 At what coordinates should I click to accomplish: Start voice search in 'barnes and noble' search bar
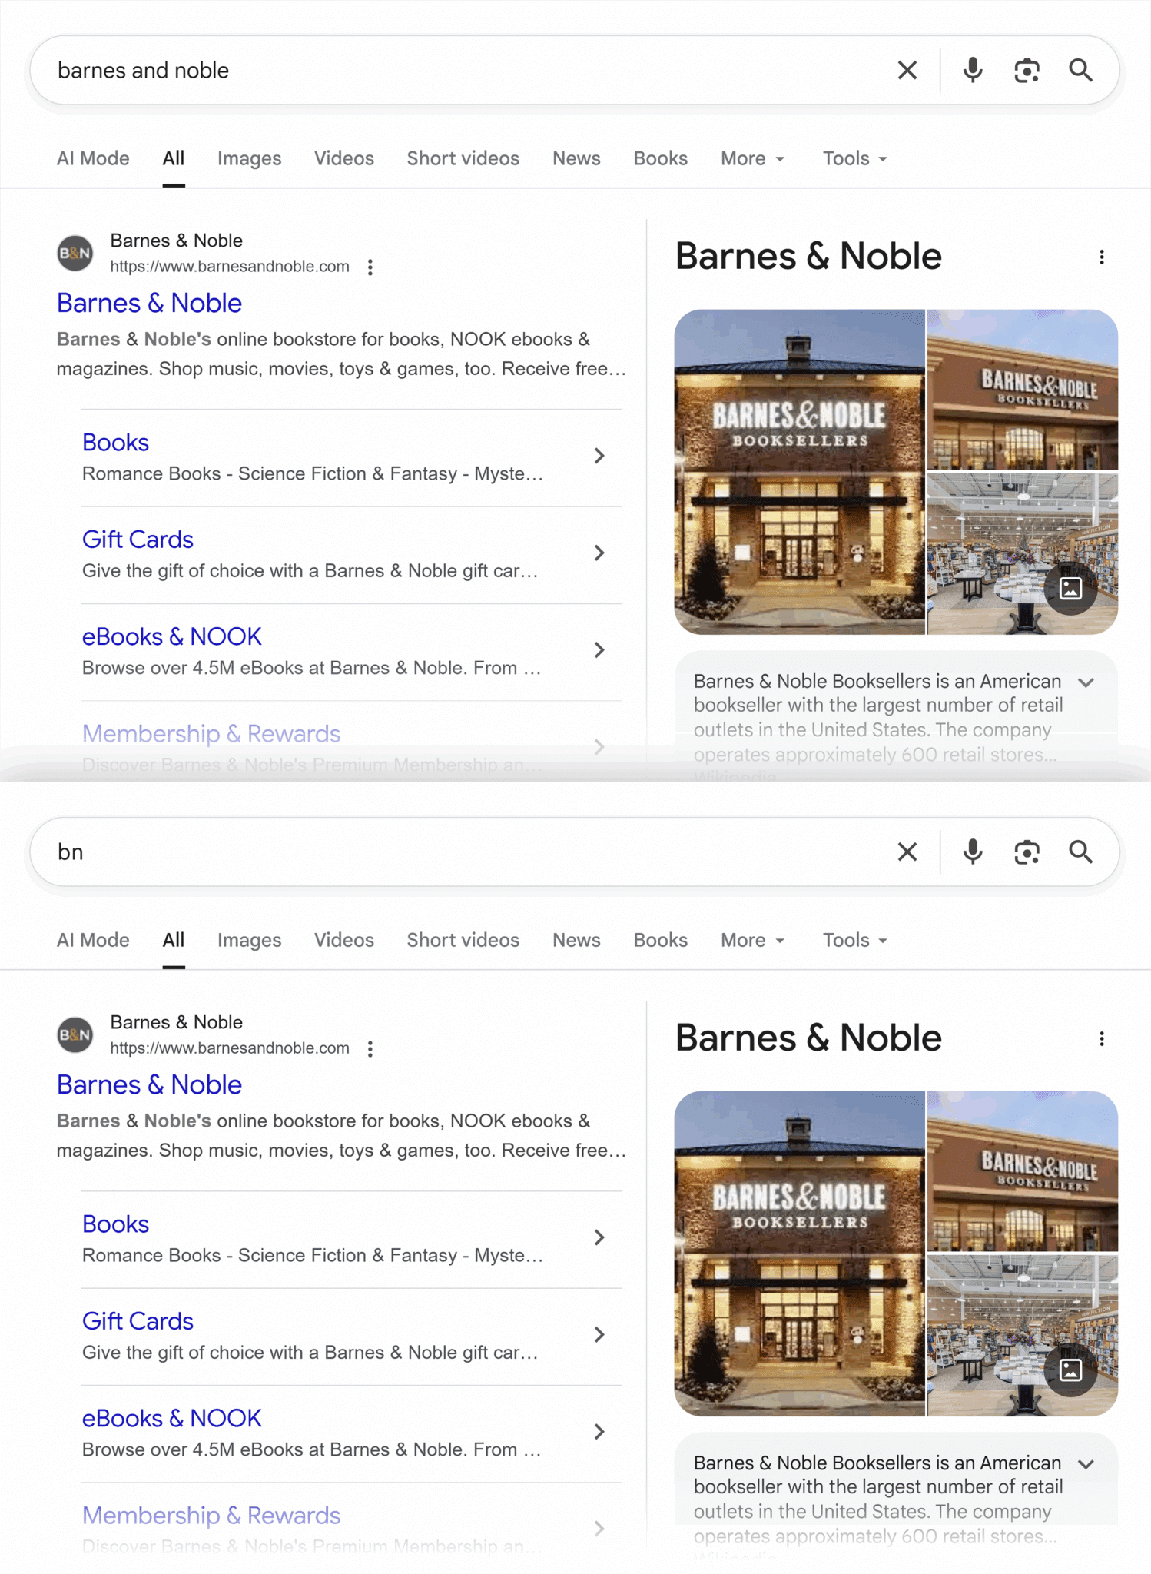pyautogui.click(x=973, y=71)
